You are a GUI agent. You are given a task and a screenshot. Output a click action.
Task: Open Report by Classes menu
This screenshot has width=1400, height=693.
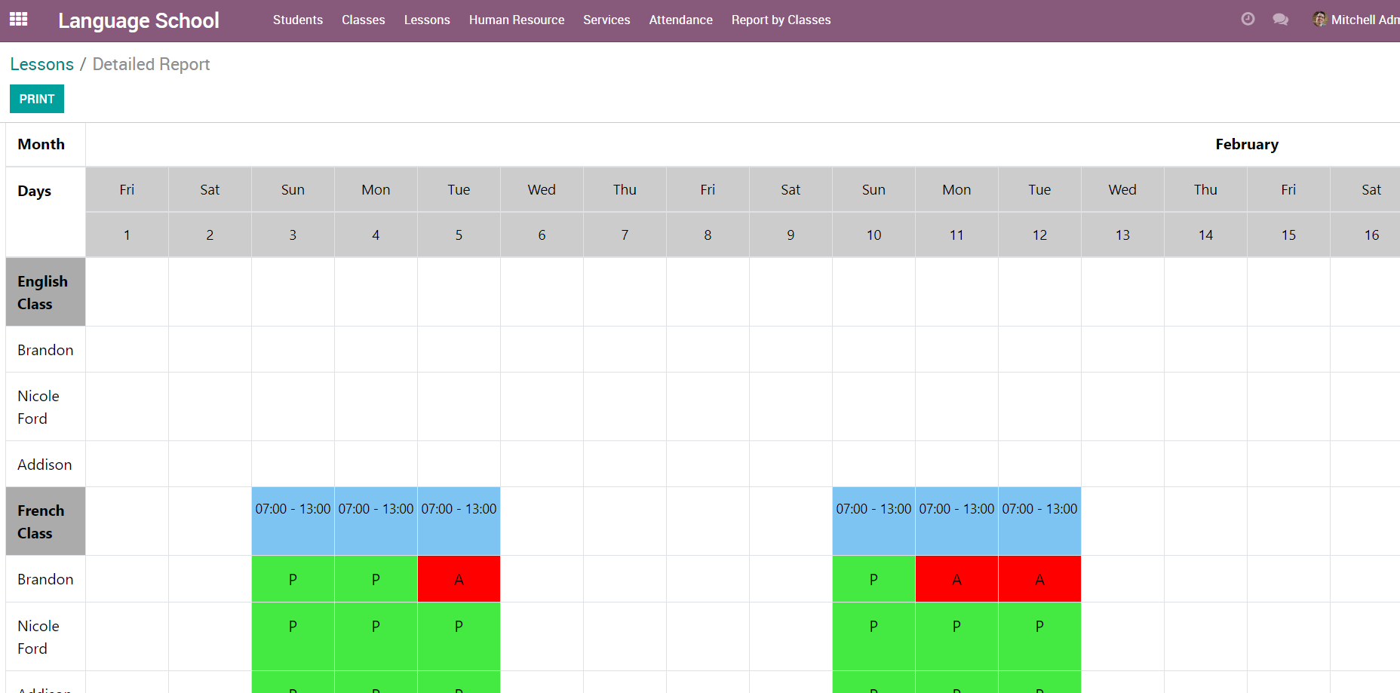click(781, 20)
